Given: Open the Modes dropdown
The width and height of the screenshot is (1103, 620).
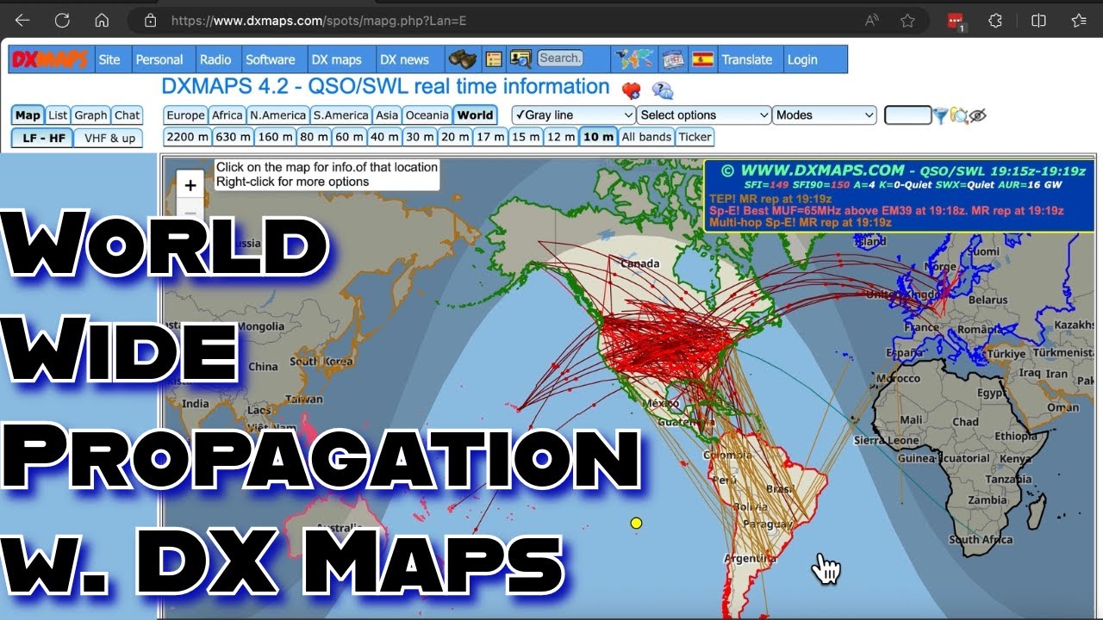Looking at the screenshot, I should click(825, 115).
